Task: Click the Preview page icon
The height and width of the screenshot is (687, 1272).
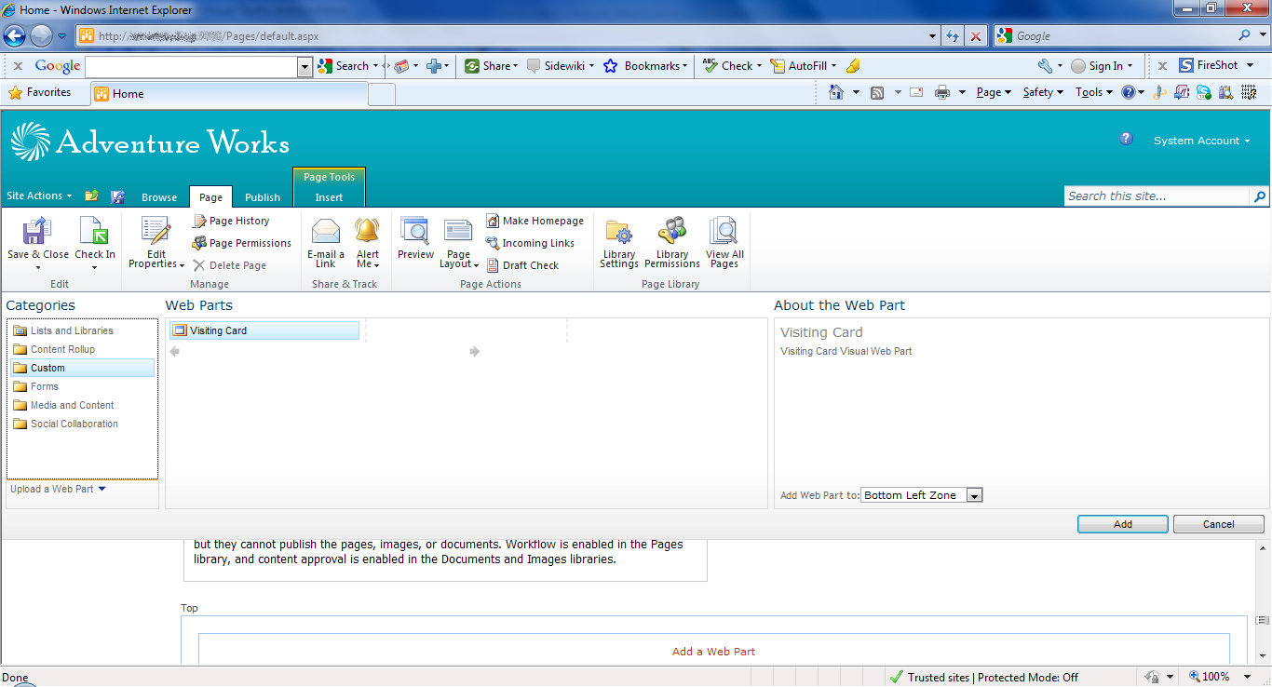Action: point(414,233)
